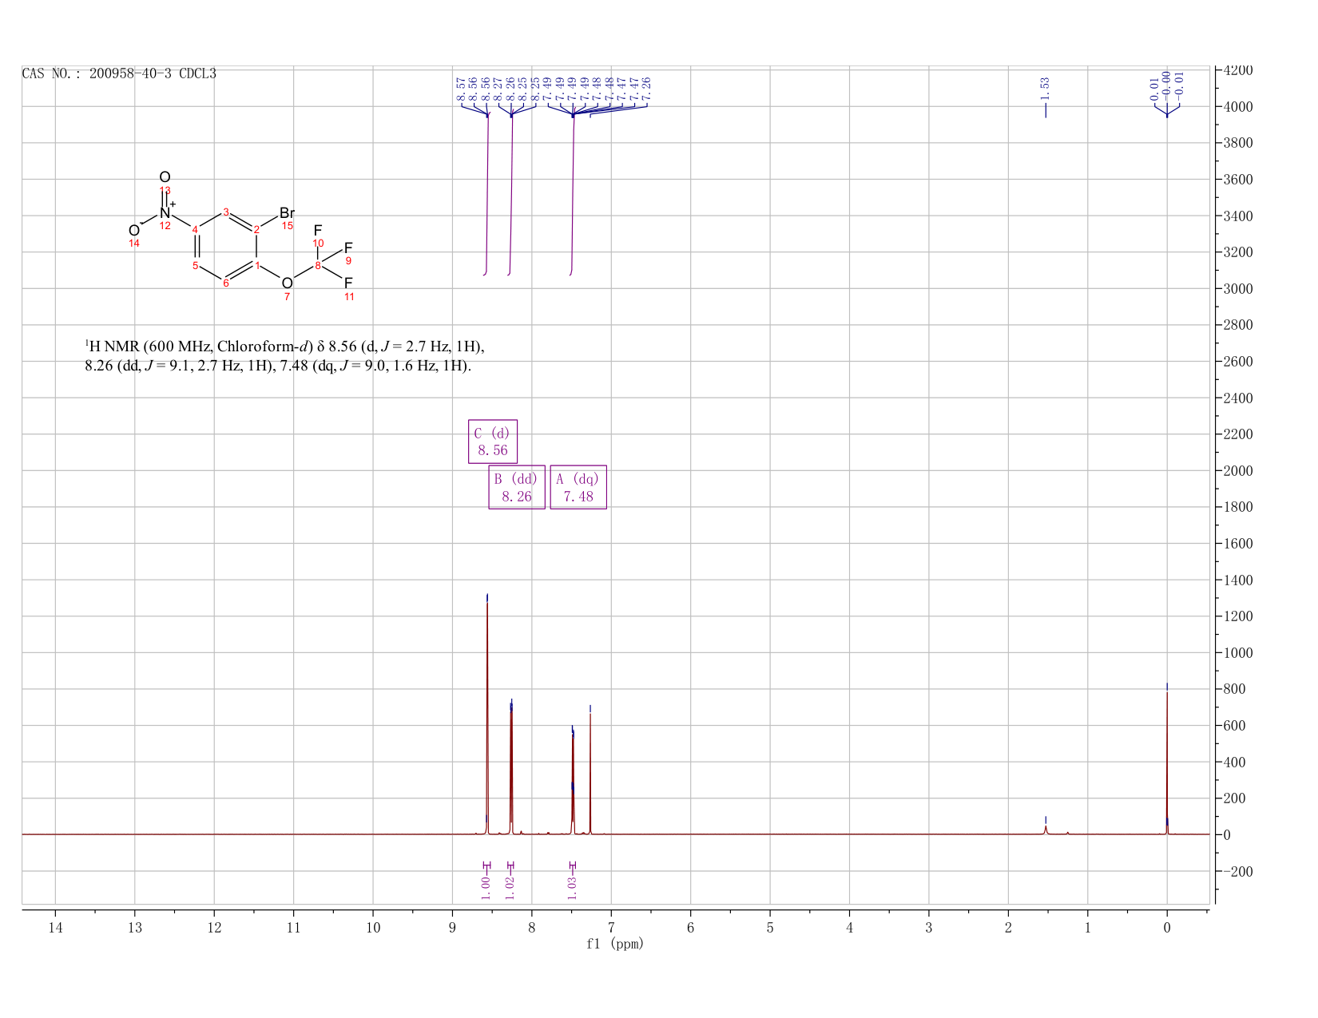Click the 10 ppm axis tick label

coord(373,928)
